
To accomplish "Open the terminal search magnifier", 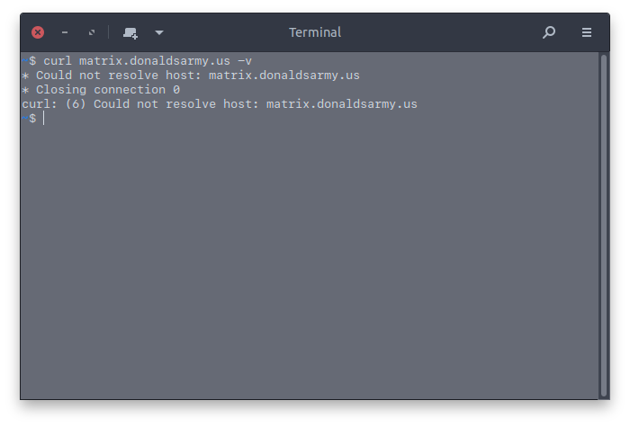I will click(x=549, y=32).
